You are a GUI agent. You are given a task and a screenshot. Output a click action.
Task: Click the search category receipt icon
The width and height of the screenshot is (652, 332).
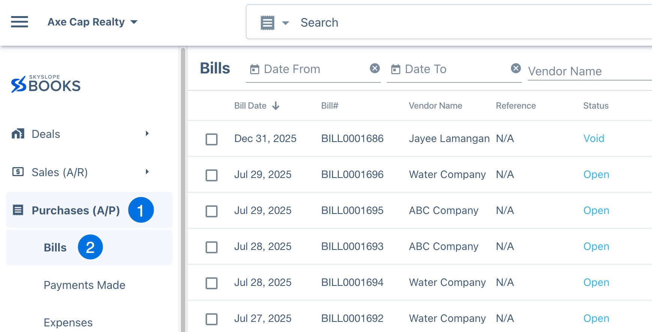(267, 23)
